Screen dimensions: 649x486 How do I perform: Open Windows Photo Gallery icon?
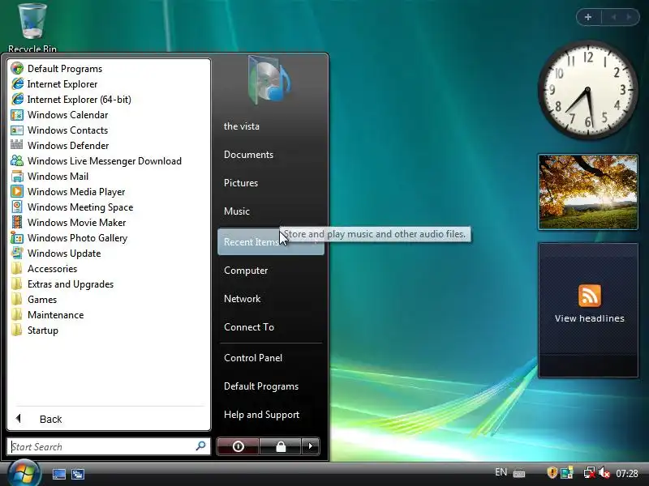coord(17,238)
